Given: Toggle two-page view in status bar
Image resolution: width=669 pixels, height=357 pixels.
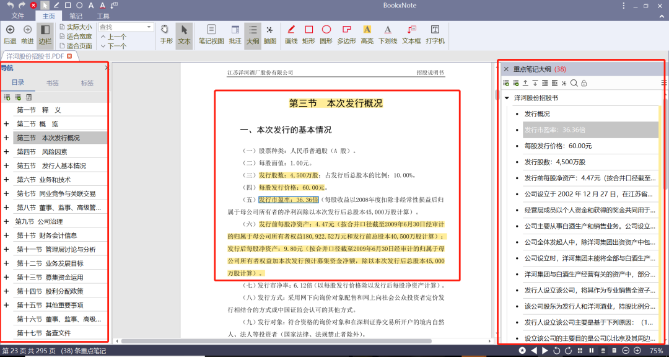Looking at the screenshot, I should pyautogui.click(x=592, y=351).
